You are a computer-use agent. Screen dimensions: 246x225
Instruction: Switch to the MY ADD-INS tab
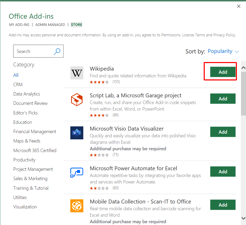tap(19, 24)
